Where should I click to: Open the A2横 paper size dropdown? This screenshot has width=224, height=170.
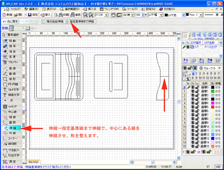pyautogui.click(x=132, y=14)
